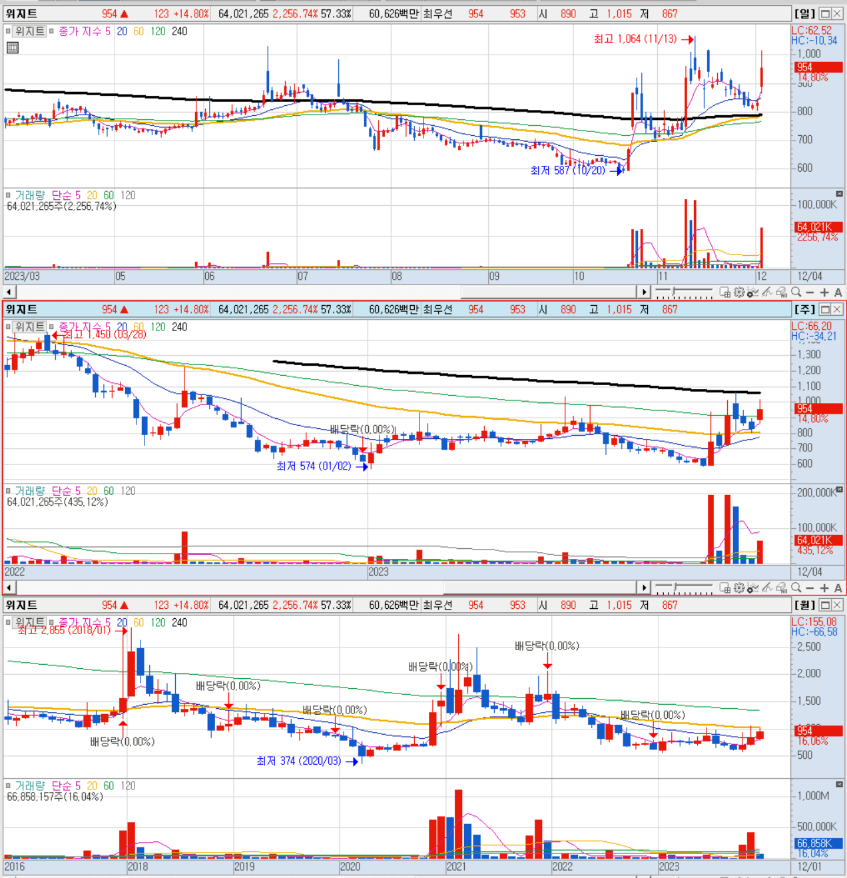Viewport: 847px width, 878px height.
Task: Open the grid table icon in daily chart
Action: click(12, 47)
